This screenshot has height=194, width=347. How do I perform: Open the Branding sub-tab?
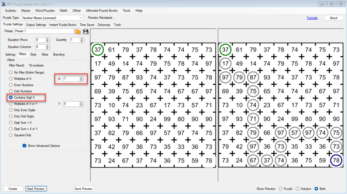pos(59,54)
